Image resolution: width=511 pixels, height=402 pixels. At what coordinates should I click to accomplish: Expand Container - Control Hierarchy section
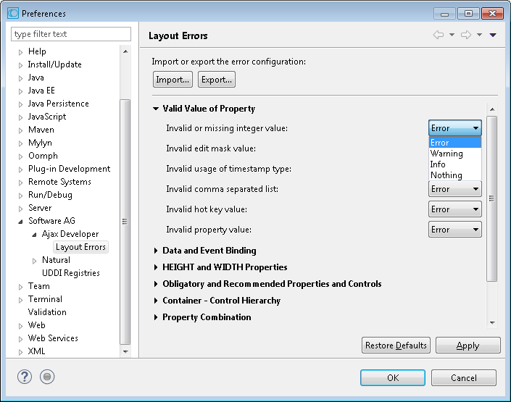(x=156, y=301)
